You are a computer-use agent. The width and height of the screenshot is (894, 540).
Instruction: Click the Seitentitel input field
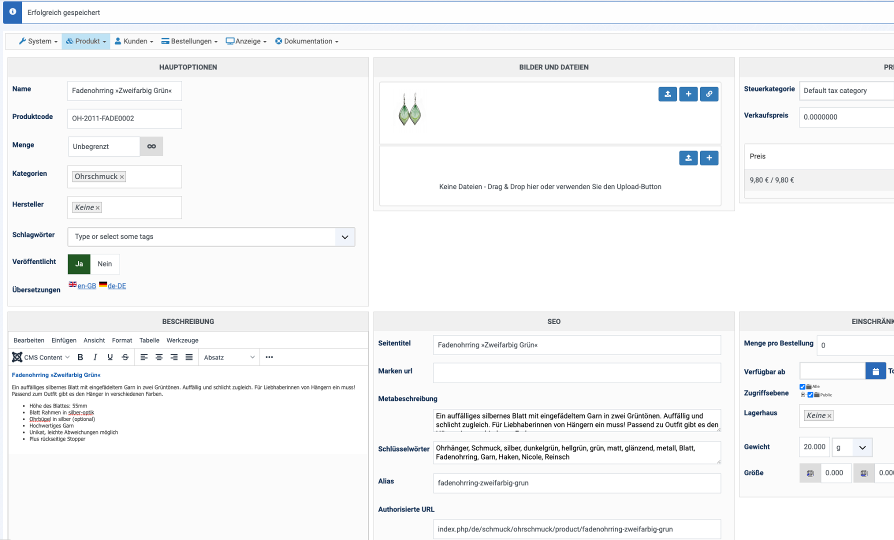[577, 345]
